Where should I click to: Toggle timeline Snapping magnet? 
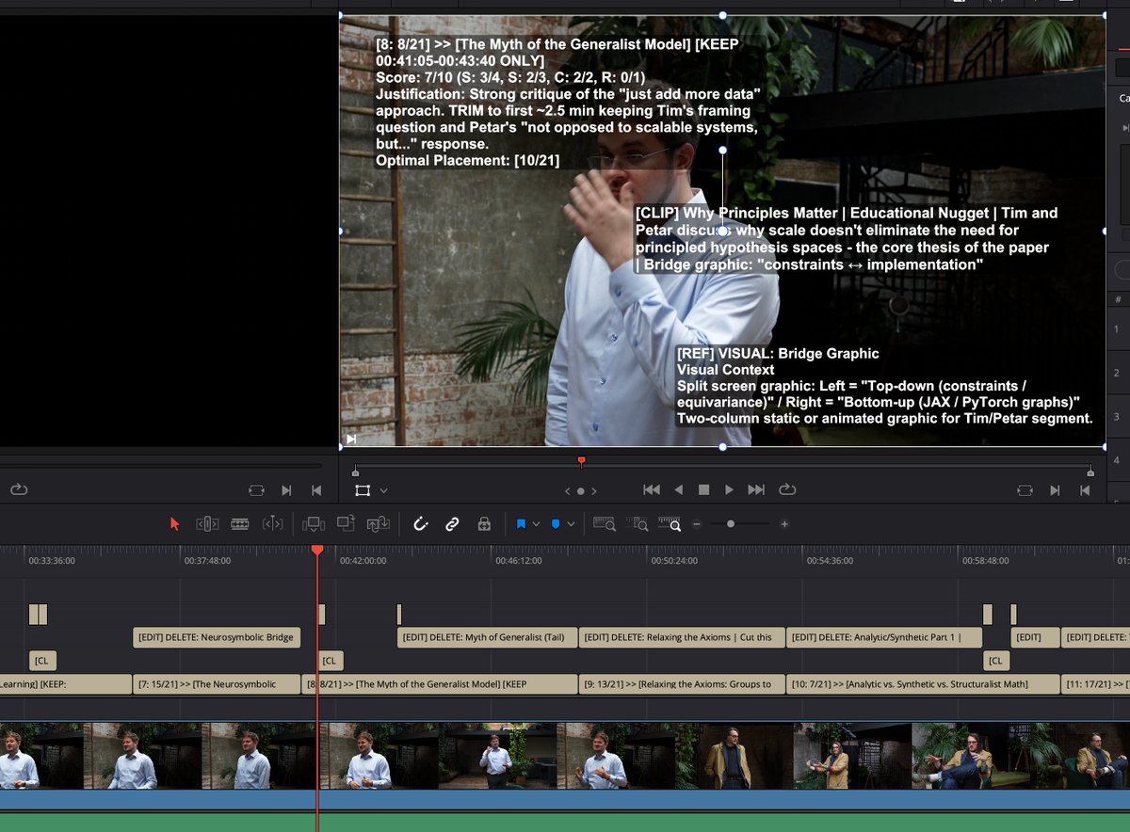click(421, 524)
